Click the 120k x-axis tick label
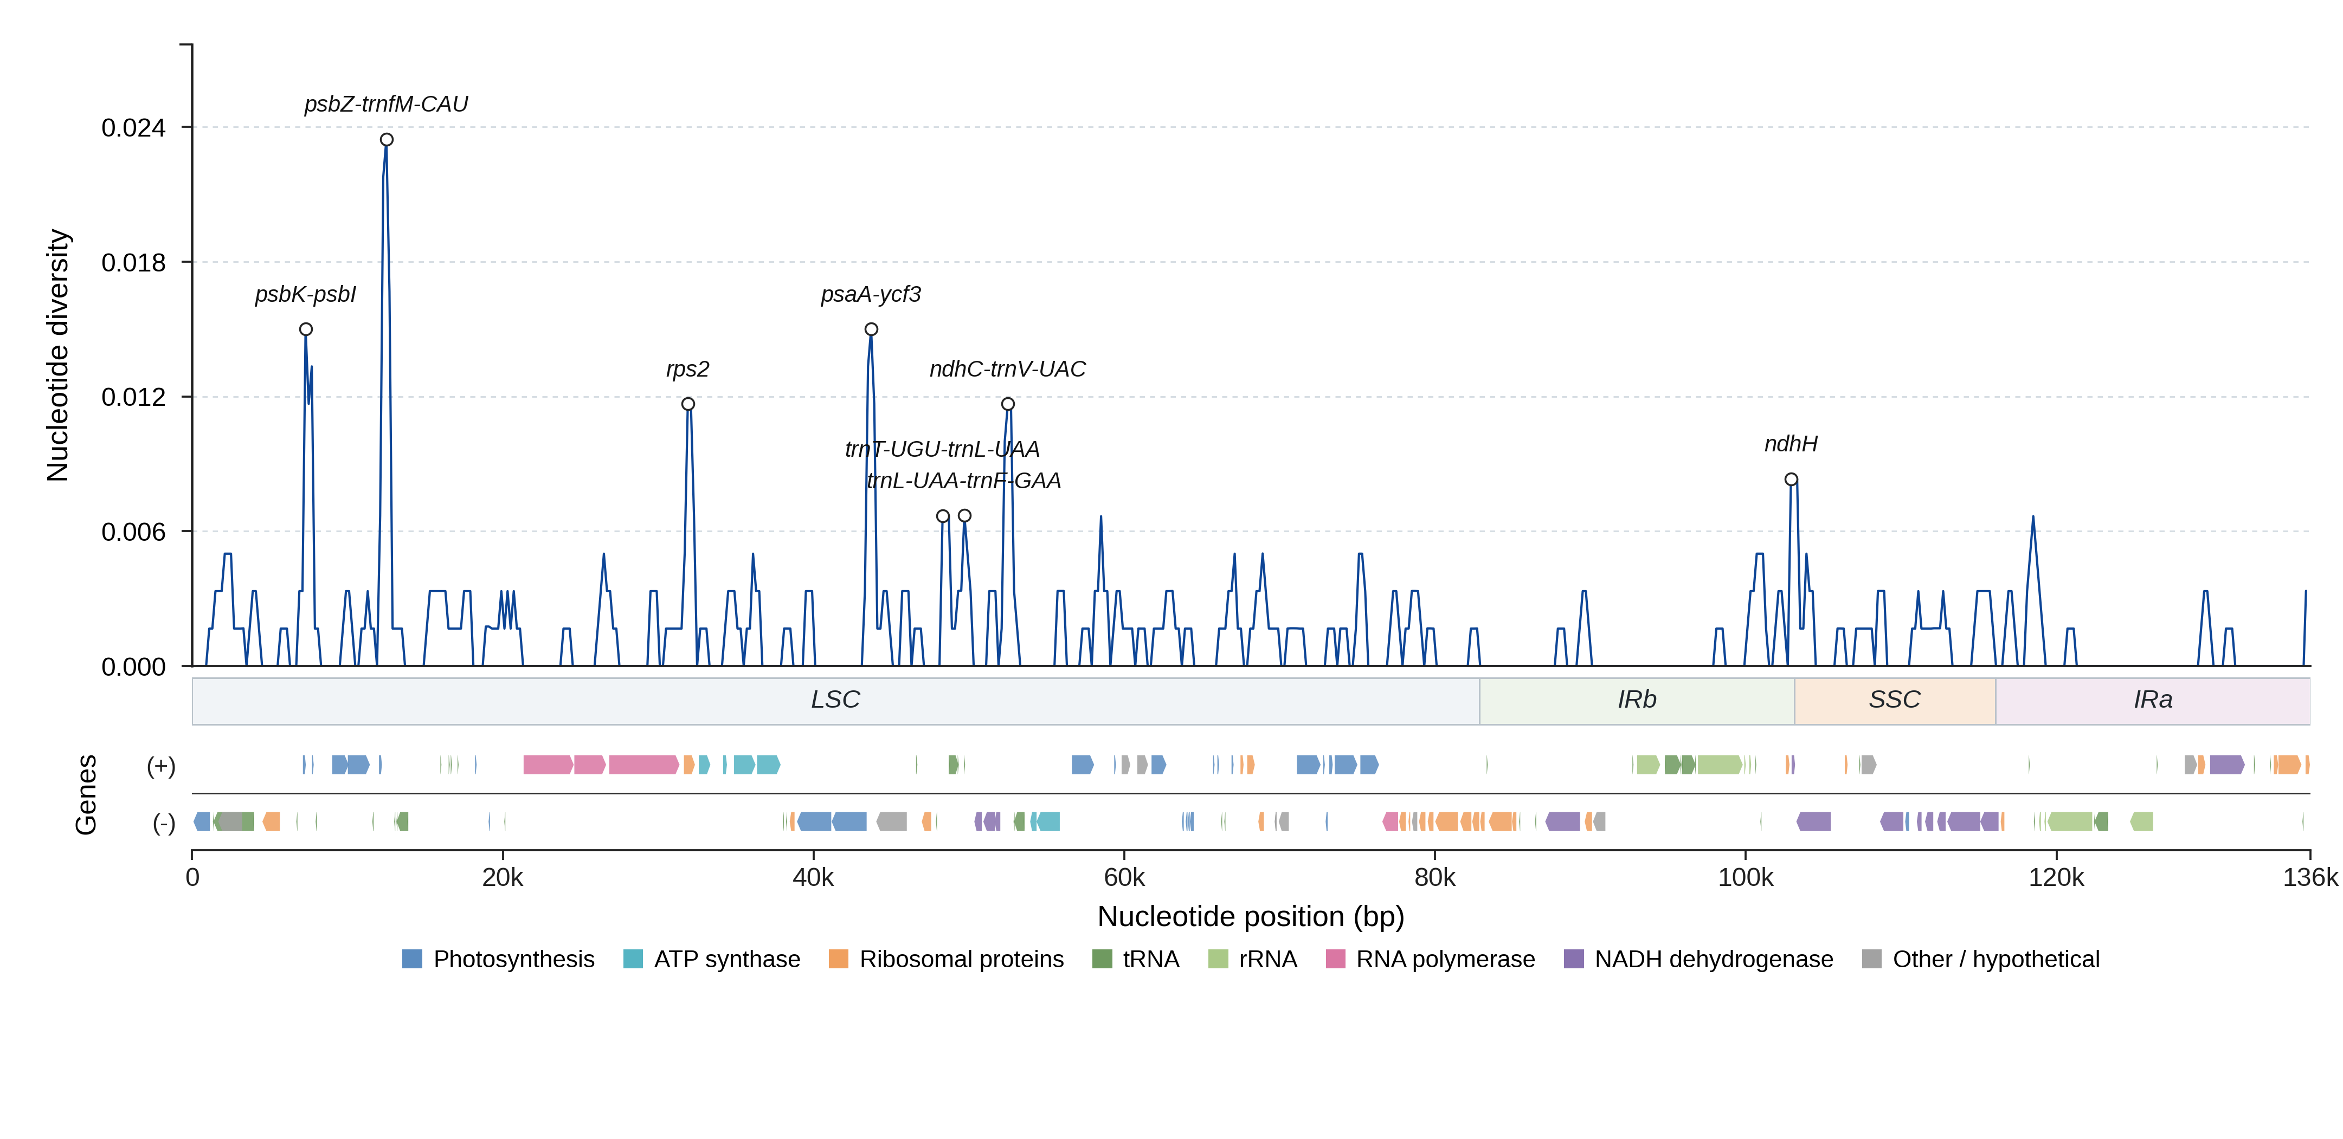The image size is (2343, 1139). 2056,878
